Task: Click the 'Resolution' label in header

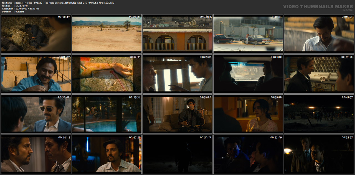Action: click(x=7, y=9)
